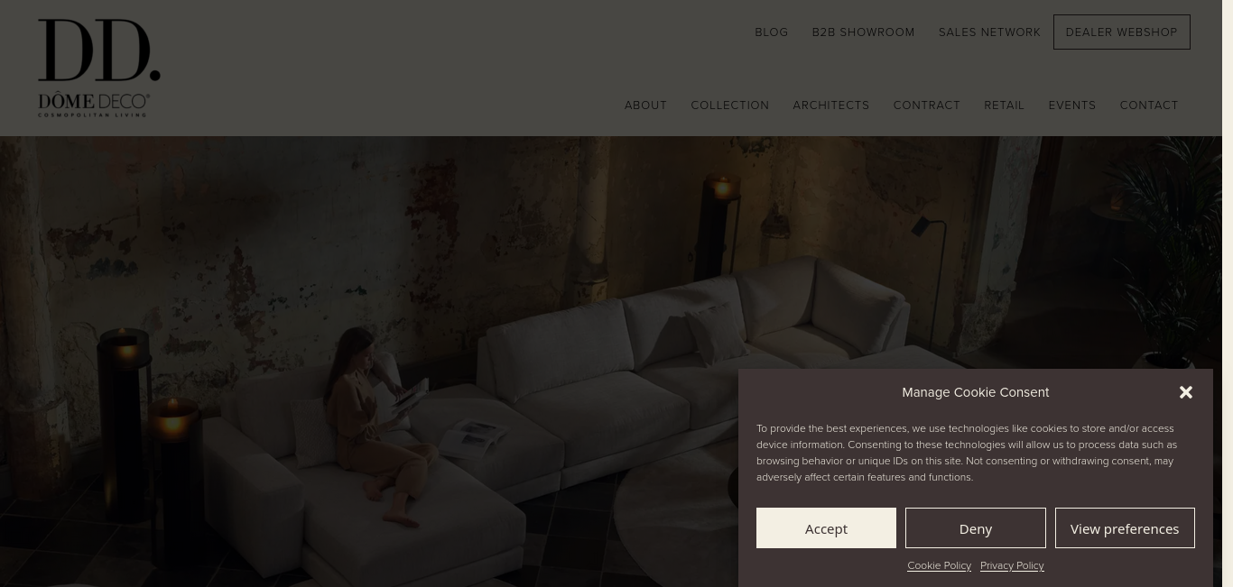Click the Dôme Deco logo
The width and height of the screenshot is (1233, 587).
click(x=99, y=68)
